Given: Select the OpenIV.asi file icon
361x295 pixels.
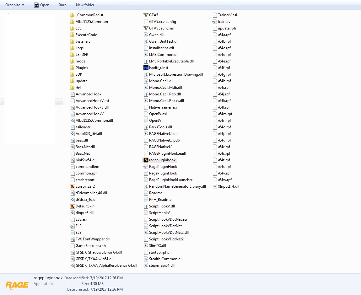Looking at the screenshot, I should click(x=146, y=114).
